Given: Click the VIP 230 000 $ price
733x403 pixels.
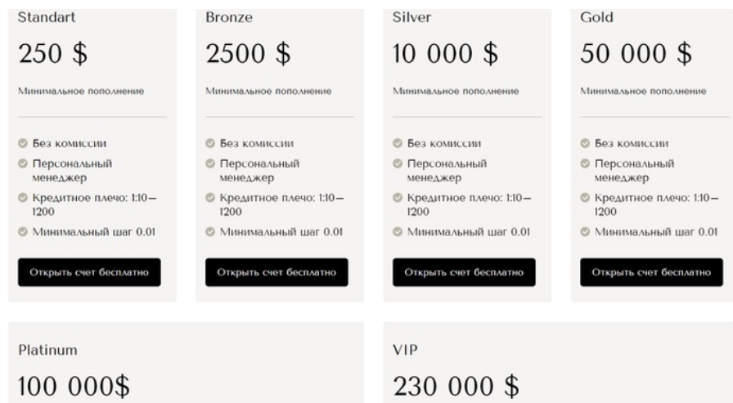Looking at the screenshot, I should [x=456, y=386].
